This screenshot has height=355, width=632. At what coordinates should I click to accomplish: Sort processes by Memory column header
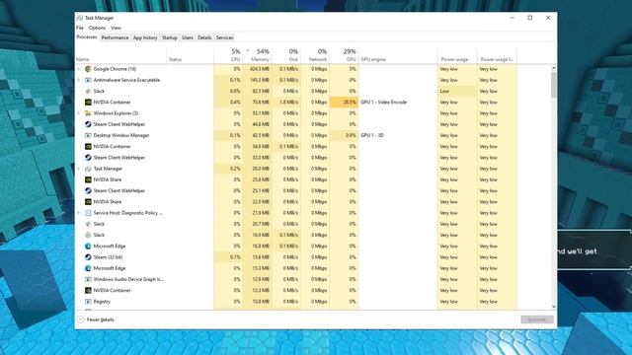click(258, 55)
